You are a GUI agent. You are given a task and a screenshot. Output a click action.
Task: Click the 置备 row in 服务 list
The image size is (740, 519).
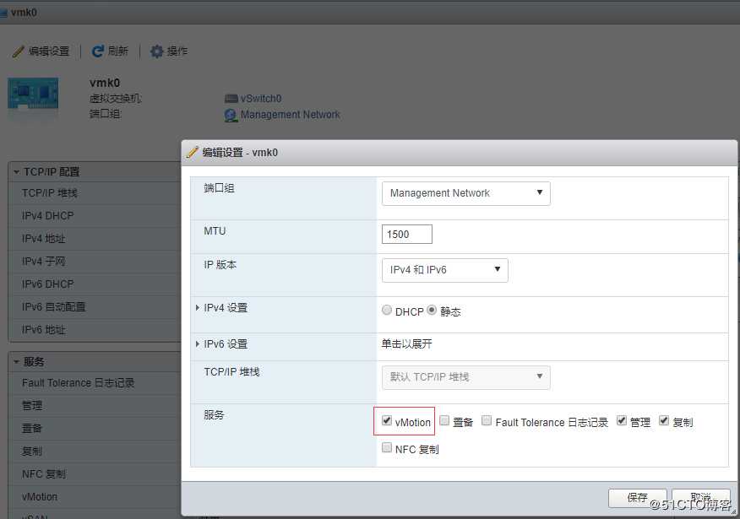coord(95,428)
